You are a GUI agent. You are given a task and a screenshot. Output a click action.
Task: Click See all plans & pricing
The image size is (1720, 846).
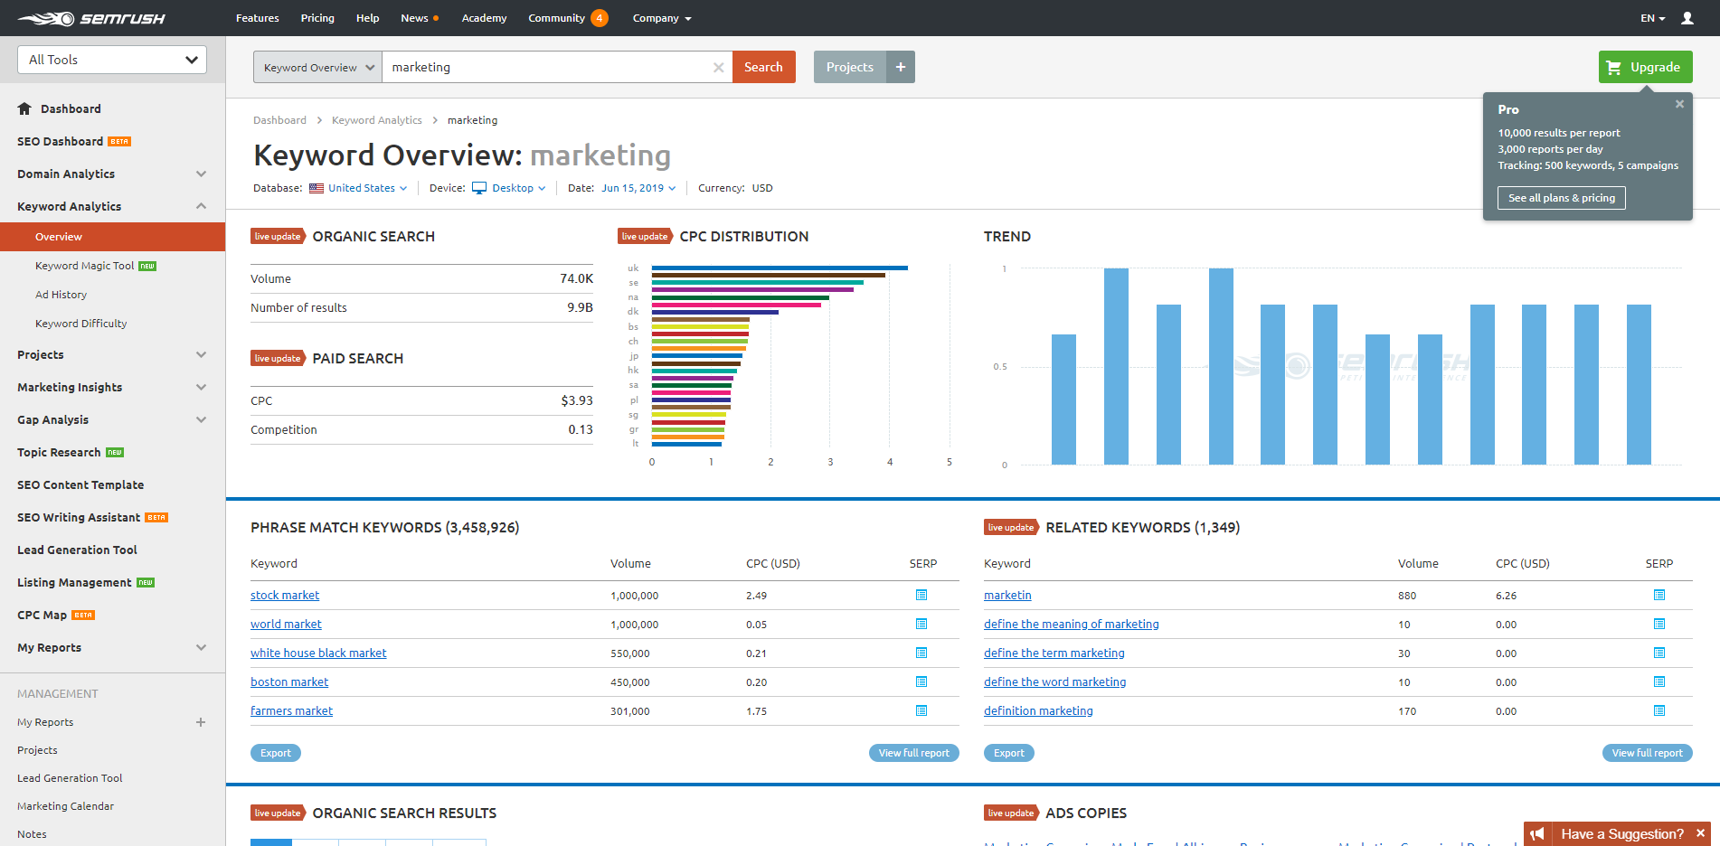pos(1561,198)
